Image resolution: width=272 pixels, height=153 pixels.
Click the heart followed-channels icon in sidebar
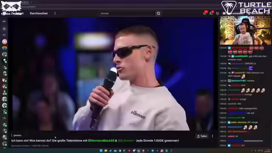tap(4, 35)
